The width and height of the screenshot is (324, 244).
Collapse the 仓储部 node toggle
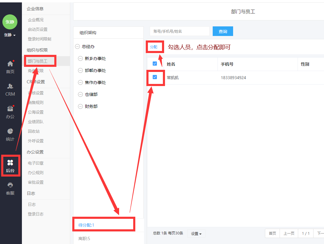[x=80, y=94]
